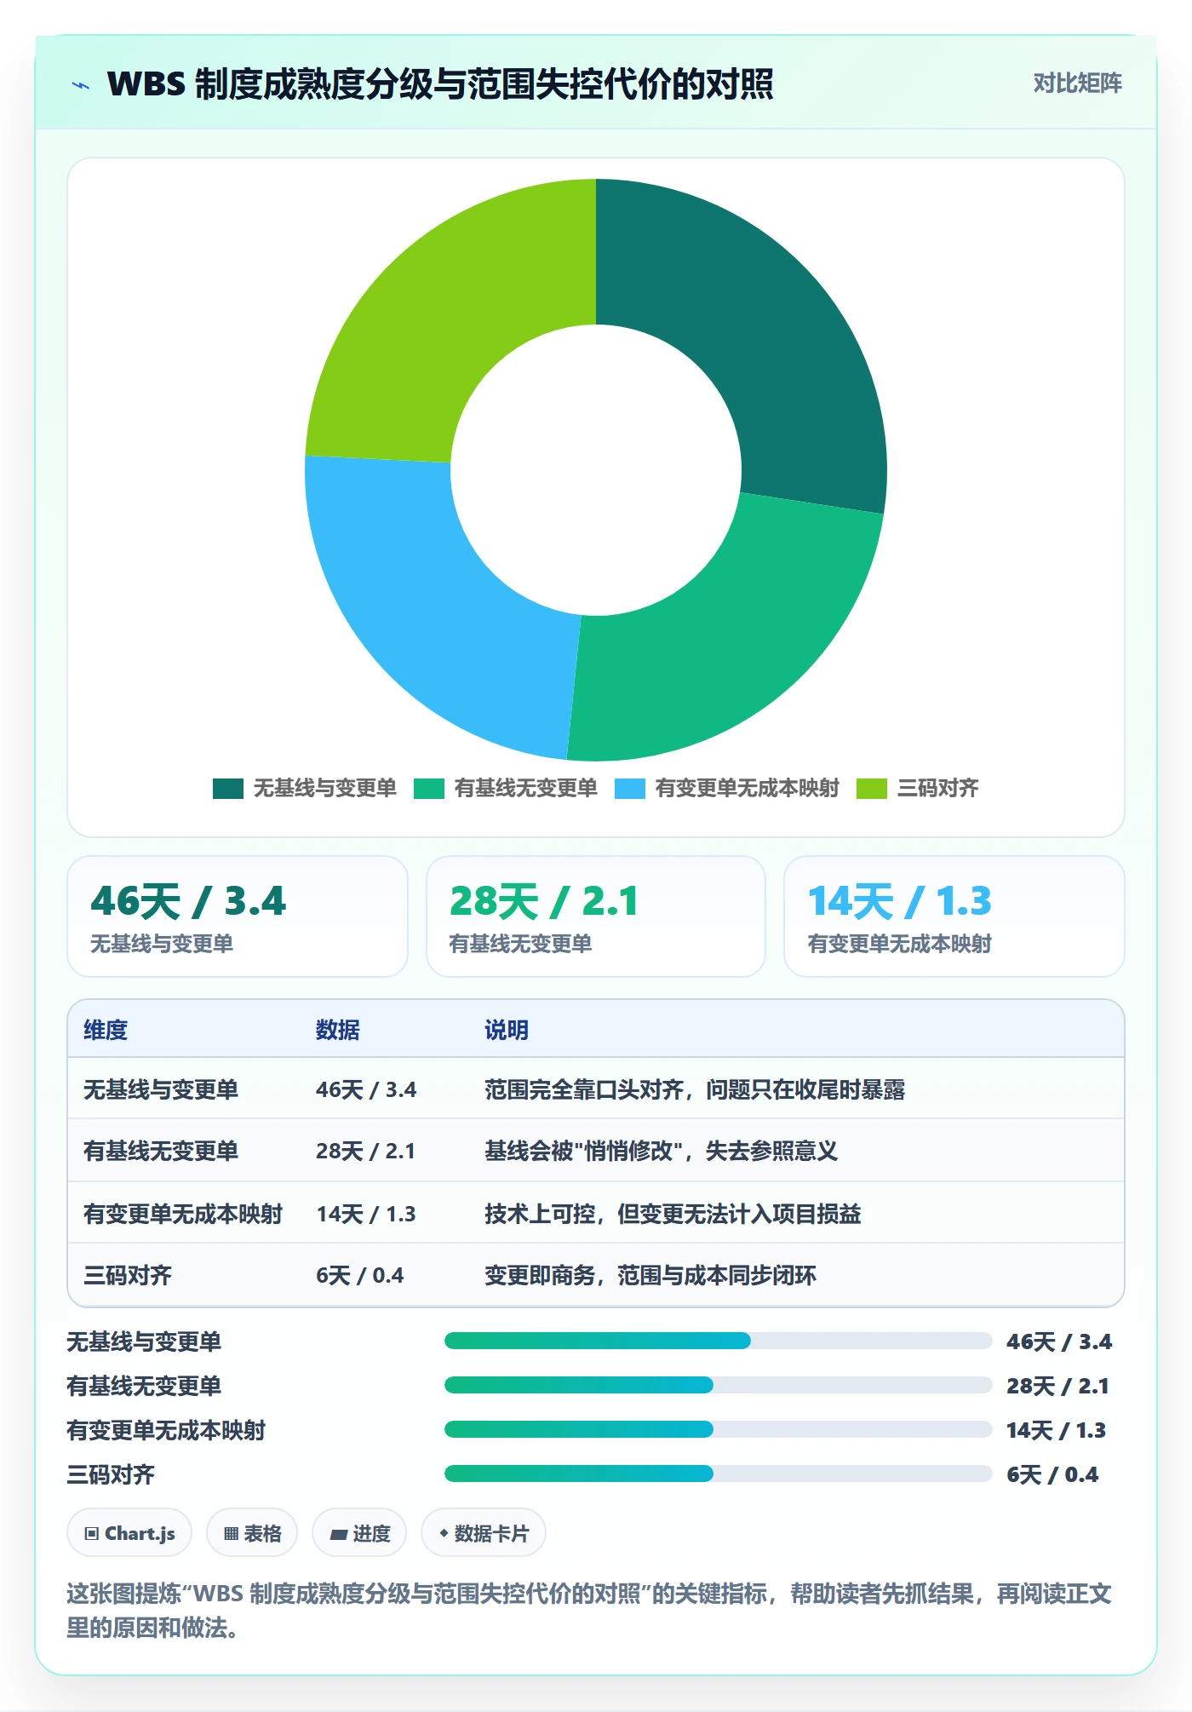1192x1712 pixels.
Task: Click table value 14天 / 1.3
Action: [366, 1214]
